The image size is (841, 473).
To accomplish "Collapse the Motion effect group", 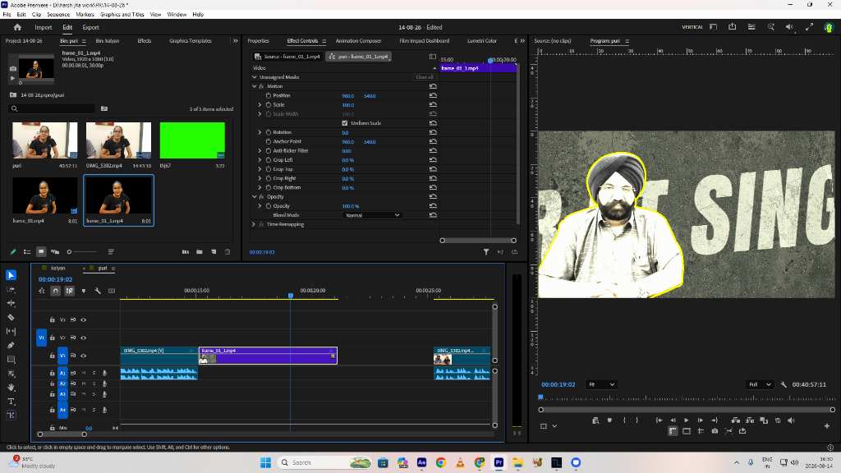I will [255, 86].
